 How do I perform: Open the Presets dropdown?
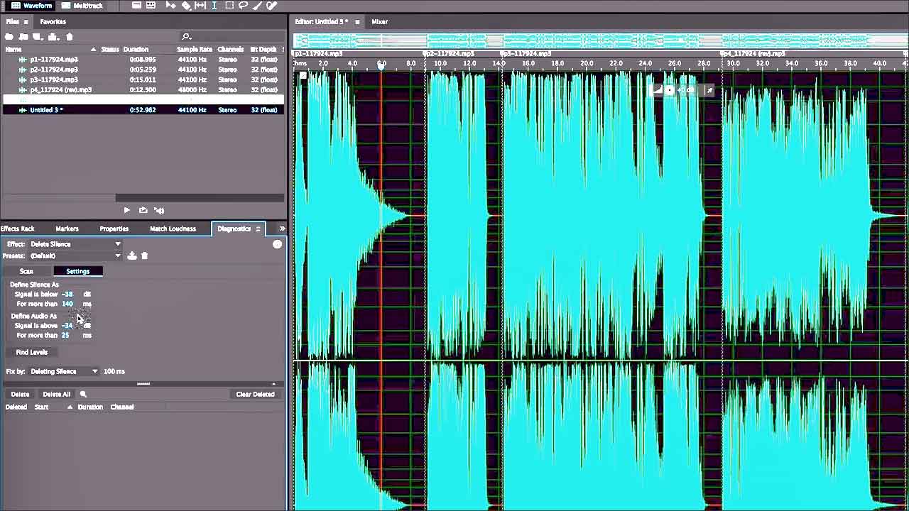75,255
